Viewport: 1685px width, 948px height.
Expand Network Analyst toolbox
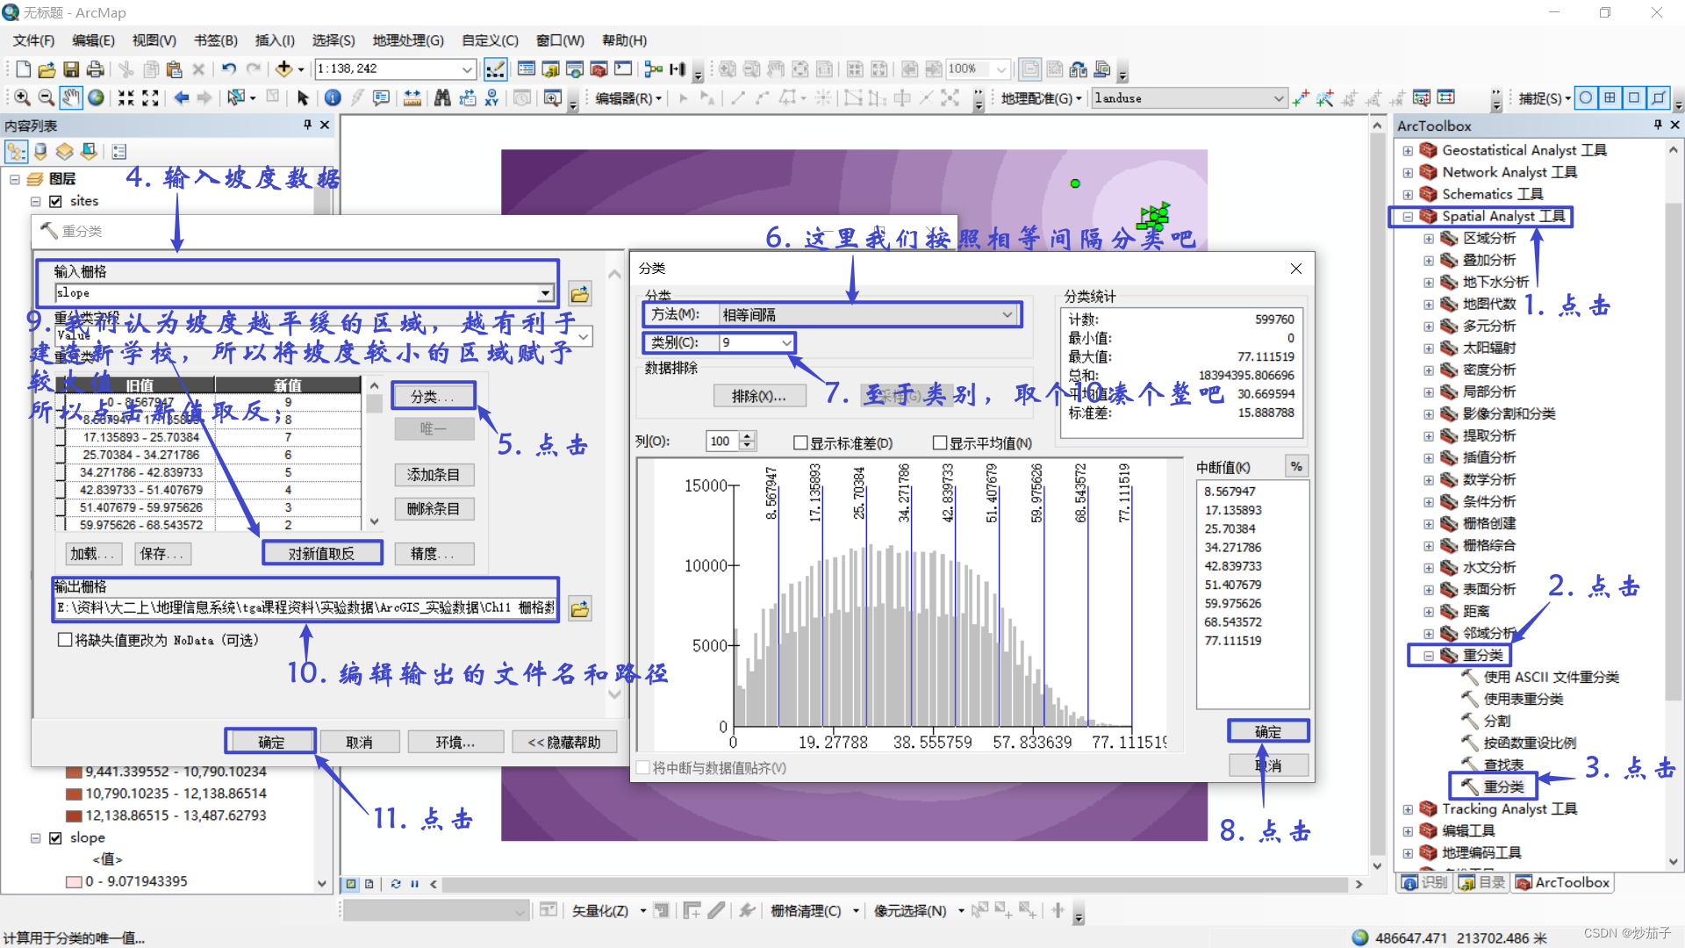[1408, 173]
